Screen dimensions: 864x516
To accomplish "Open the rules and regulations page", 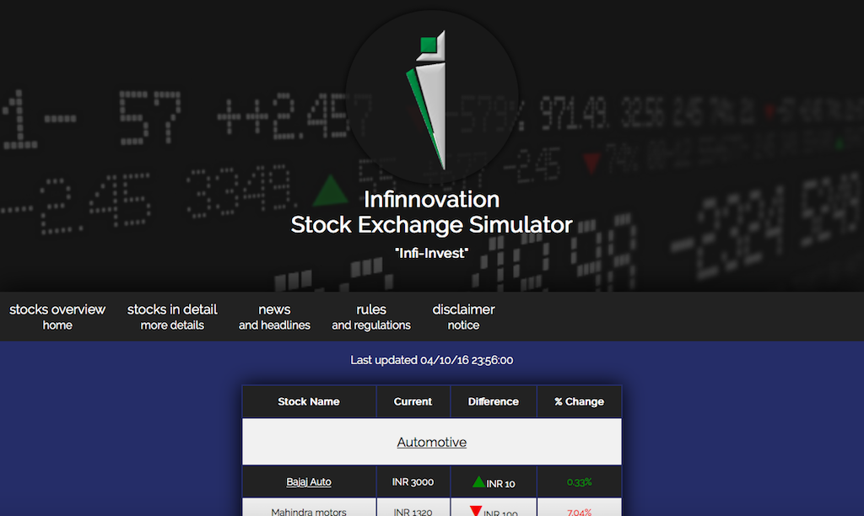I will [371, 315].
